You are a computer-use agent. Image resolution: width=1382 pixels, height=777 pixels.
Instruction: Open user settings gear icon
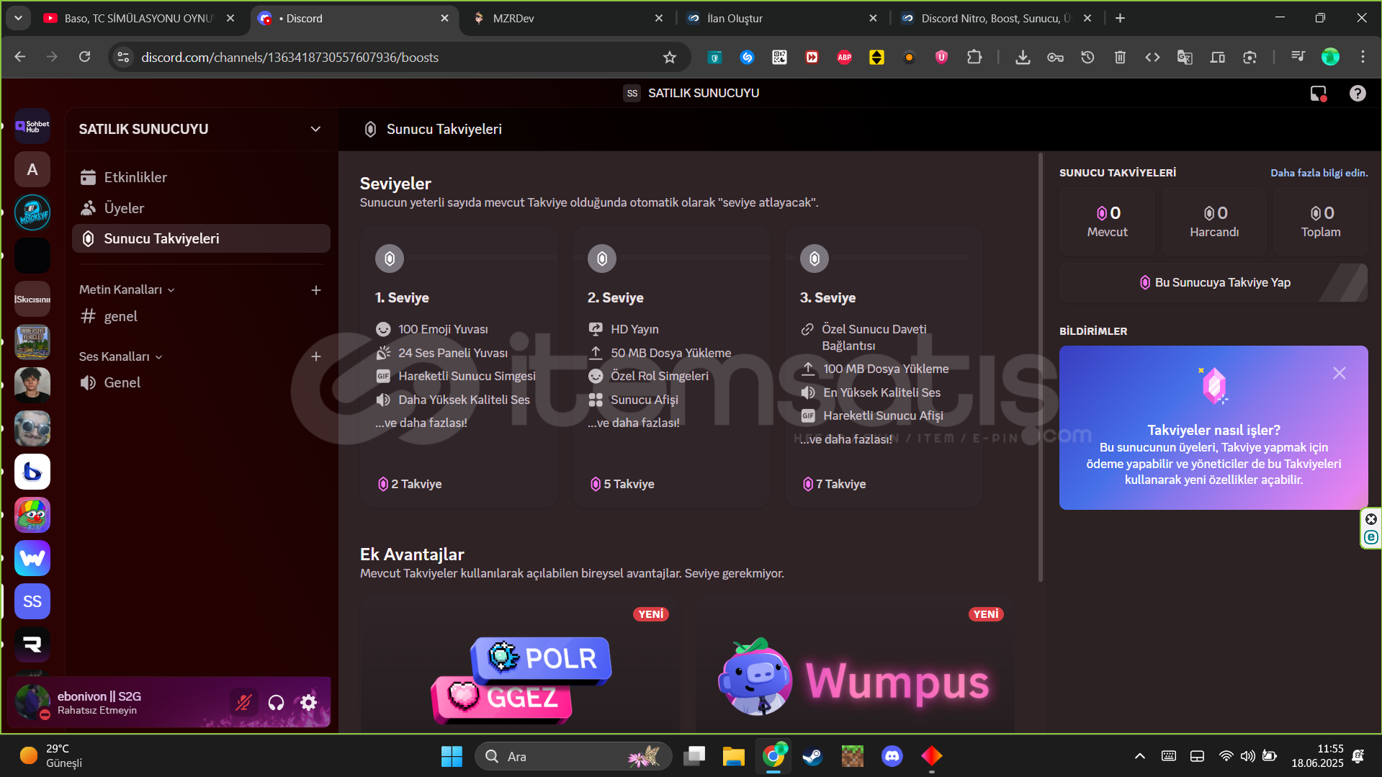pos(308,702)
